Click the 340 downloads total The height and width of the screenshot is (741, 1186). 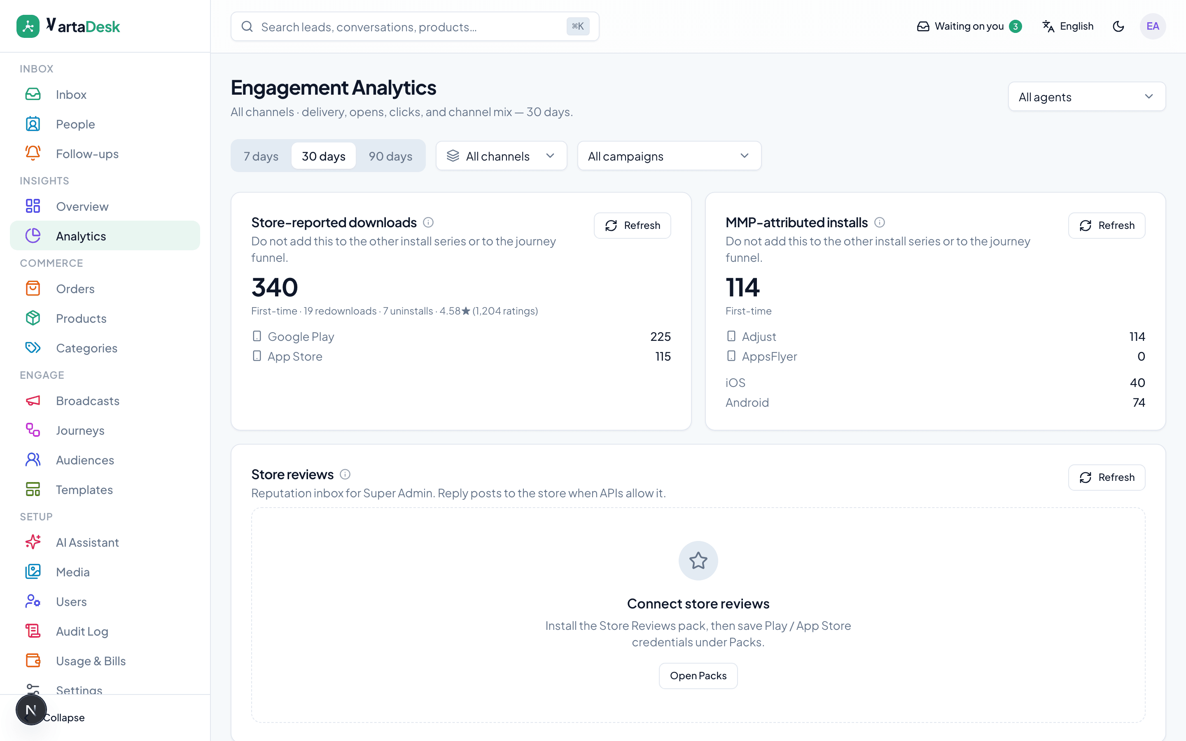tap(274, 287)
